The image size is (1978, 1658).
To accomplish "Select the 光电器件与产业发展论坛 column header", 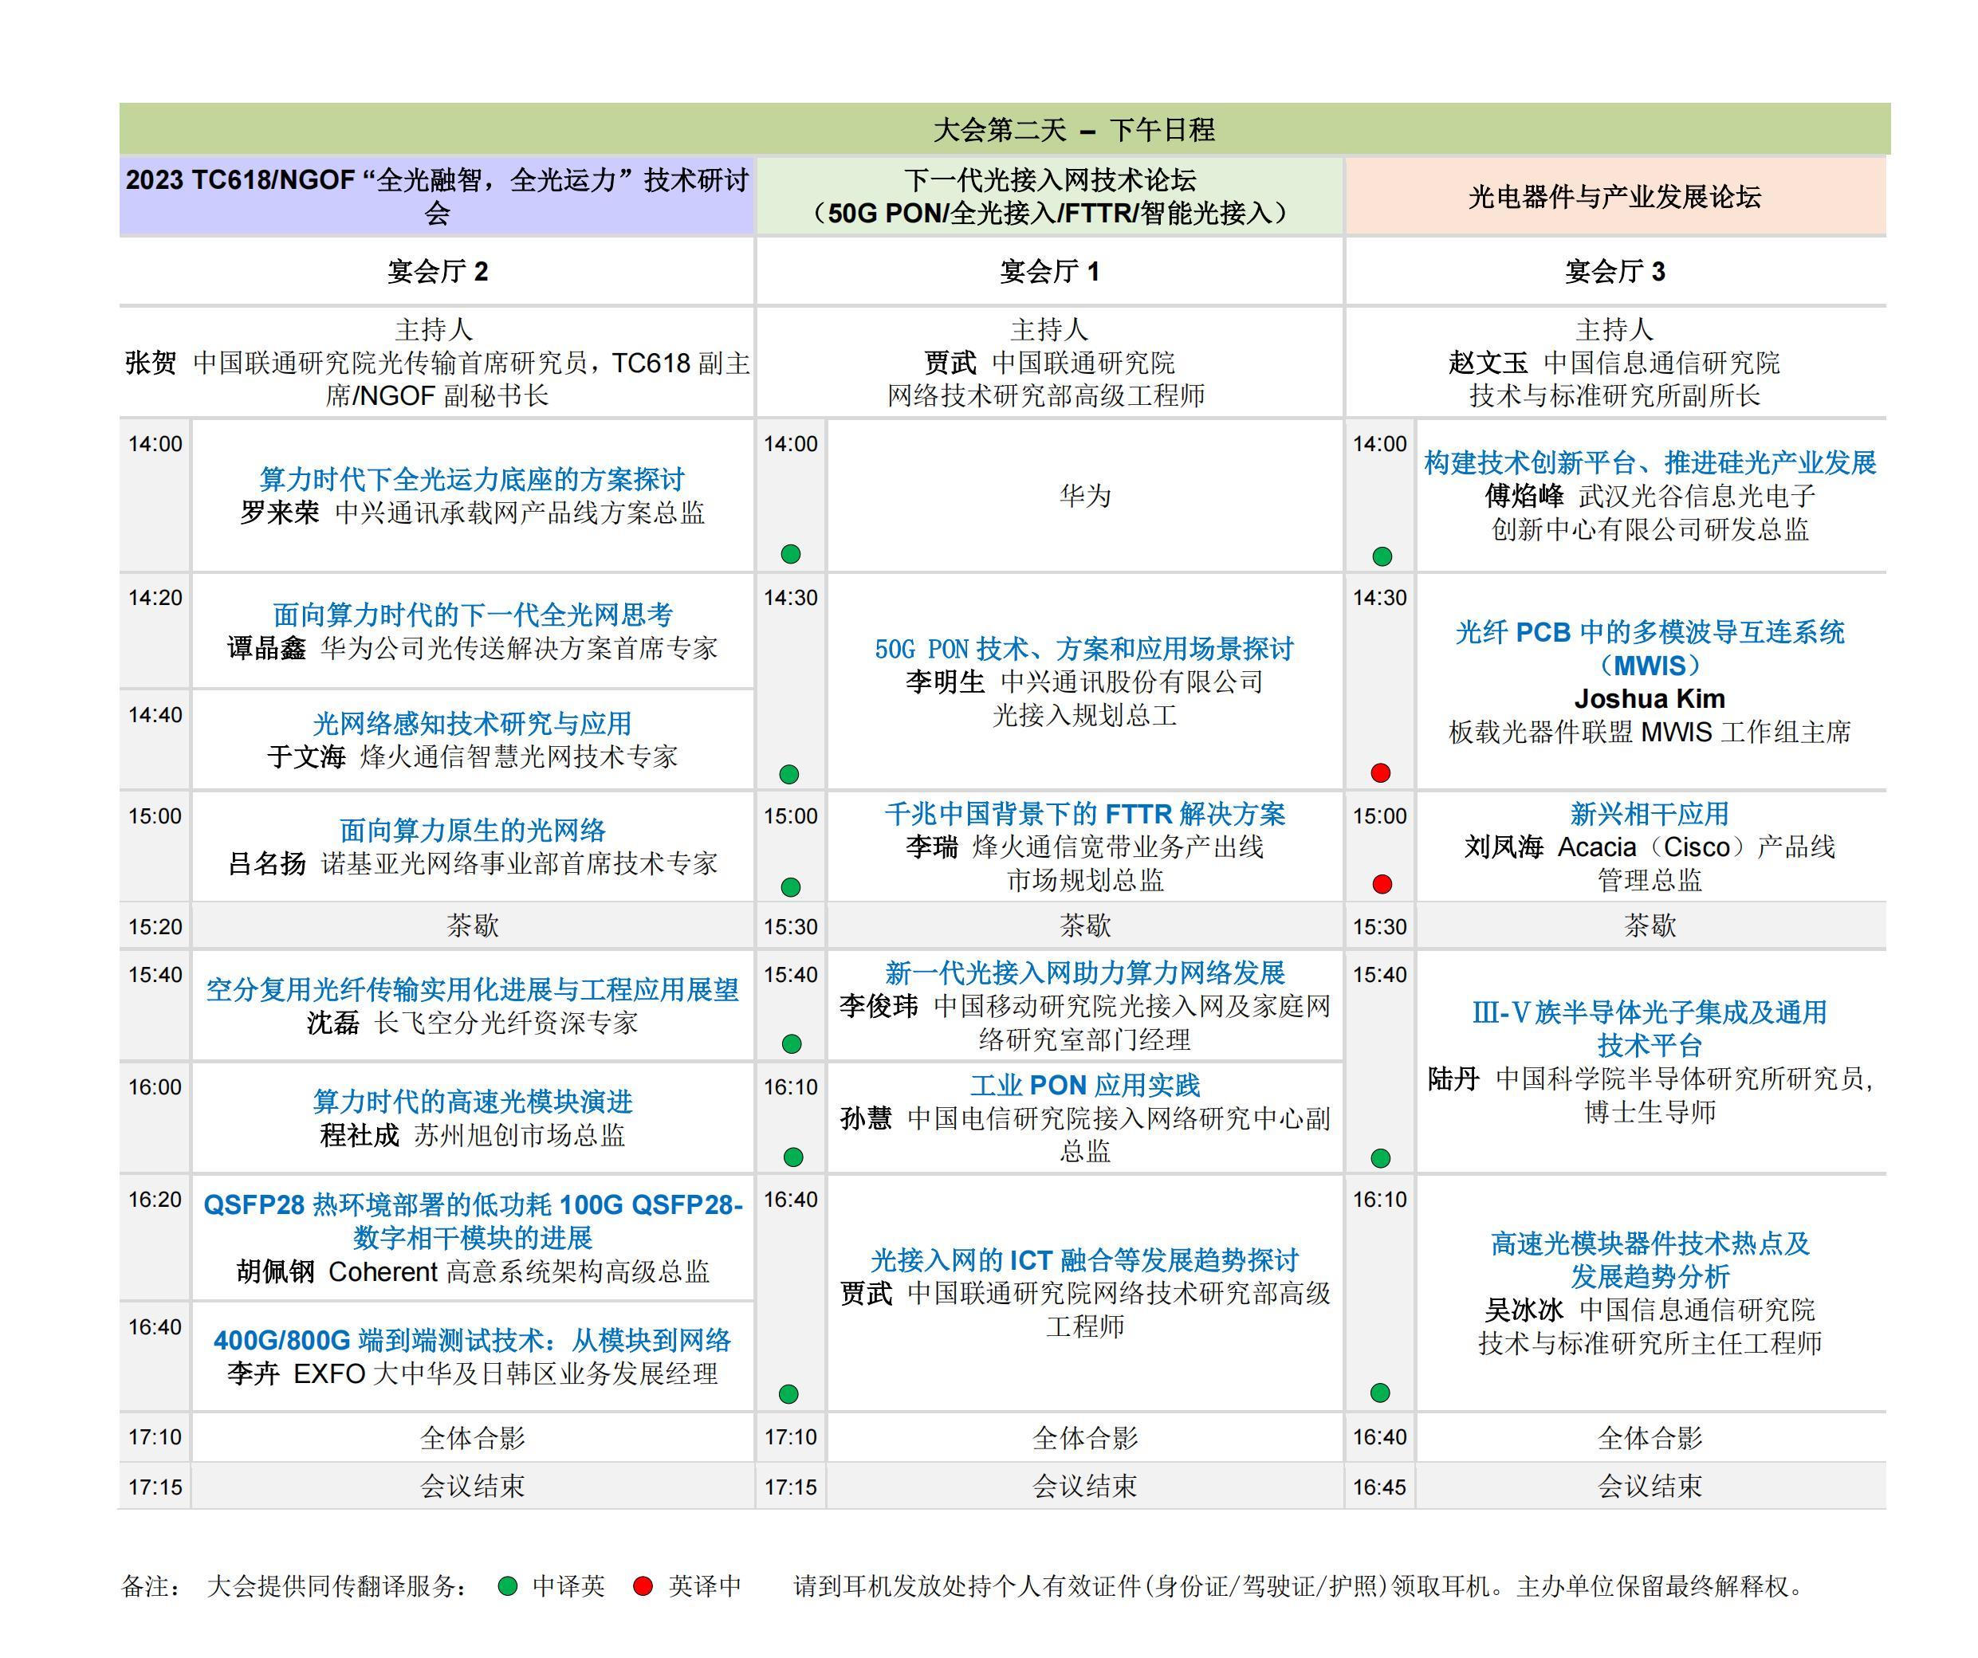I will [1614, 196].
